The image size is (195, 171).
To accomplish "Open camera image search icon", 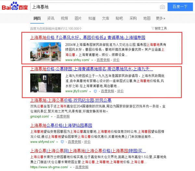I will pos(162,7).
